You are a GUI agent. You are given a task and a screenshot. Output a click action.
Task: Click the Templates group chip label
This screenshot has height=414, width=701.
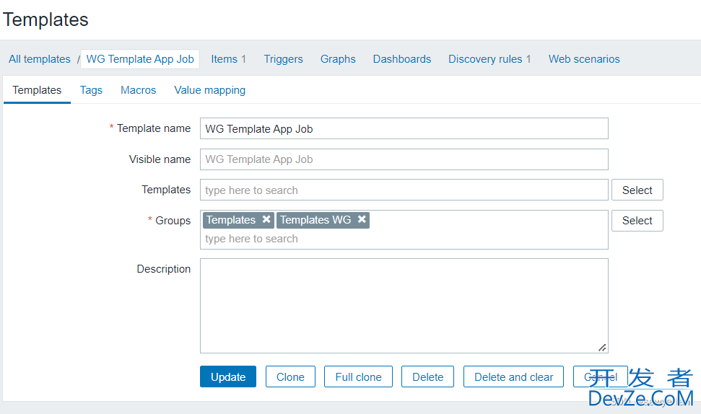click(231, 220)
